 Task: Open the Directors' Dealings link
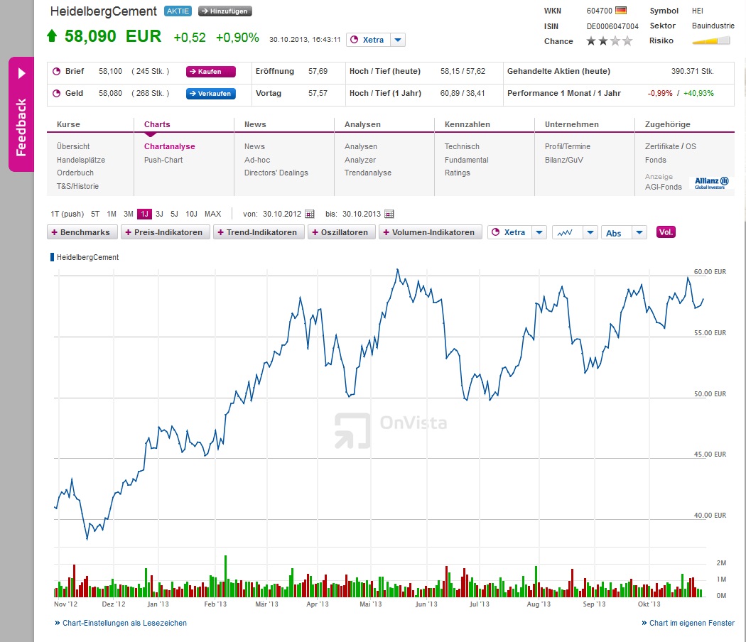click(276, 173)
